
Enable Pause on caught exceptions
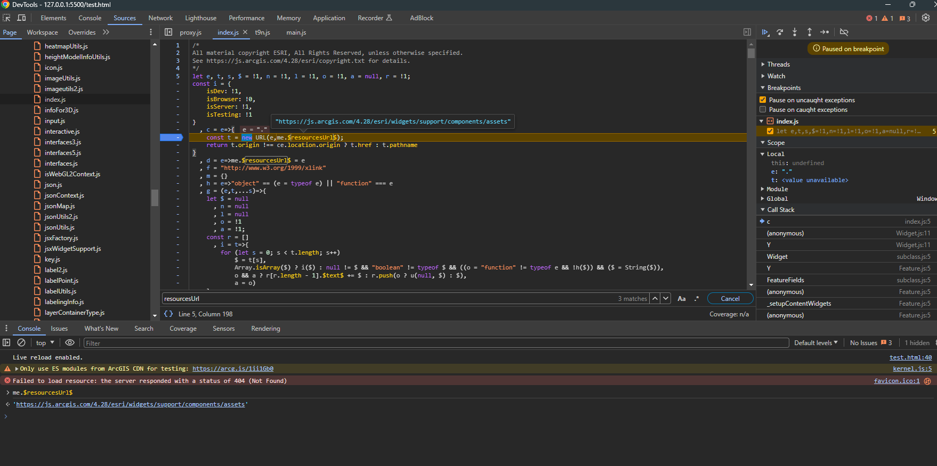(763, 110)
